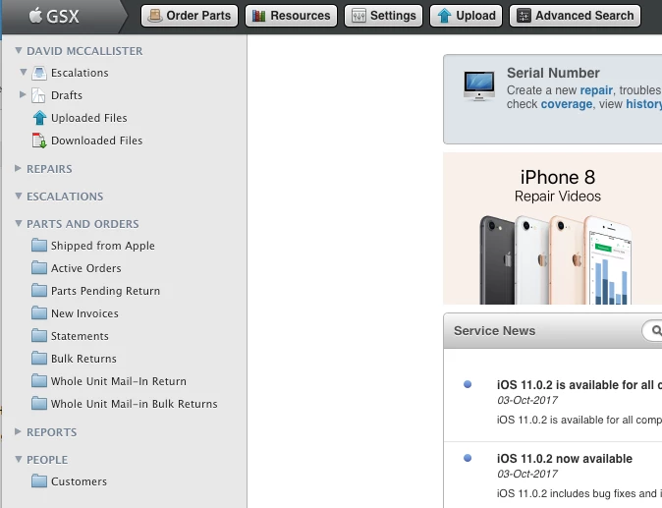Expand the REPAIRS section
This screenshot has width=662, height=508.
(x=18, y=168)
